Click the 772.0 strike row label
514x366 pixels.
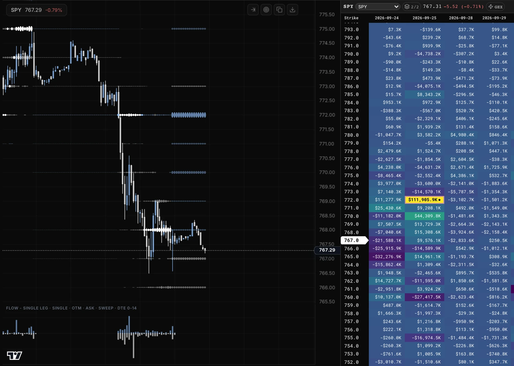[351, 200]
